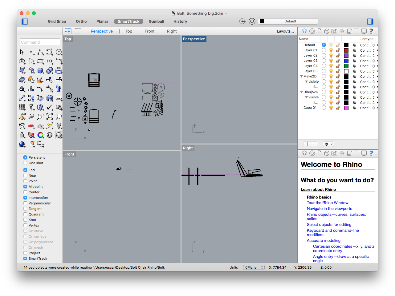Select the One shot radio button
Viewport: 395px width, 296px height.
pos(25,163)
